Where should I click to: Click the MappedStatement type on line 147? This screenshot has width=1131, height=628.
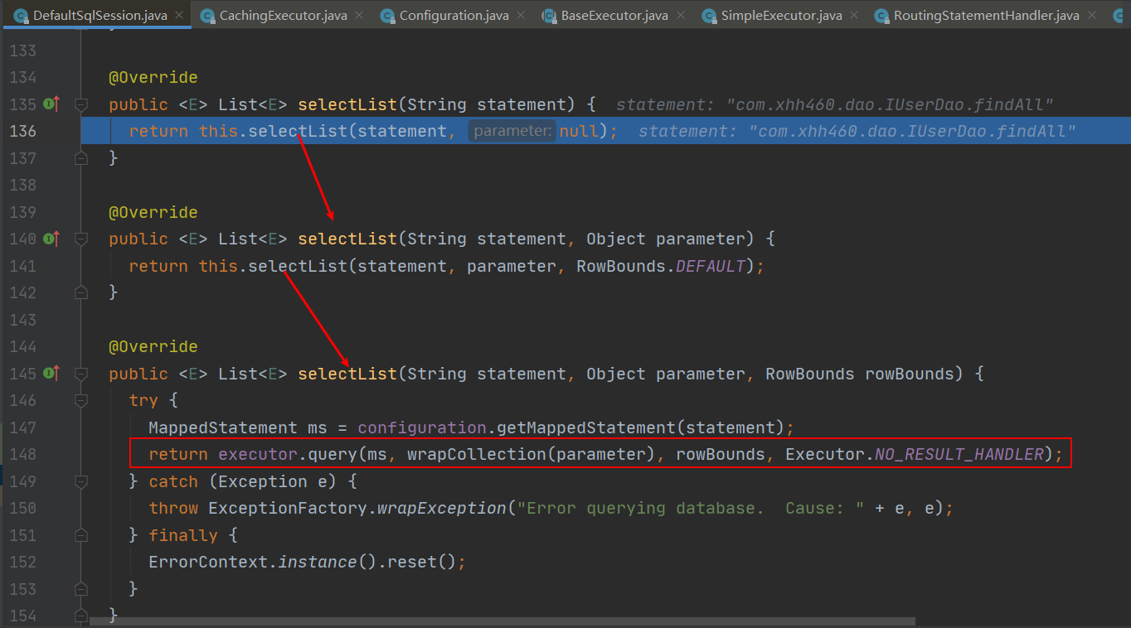[x=223, y=428]
